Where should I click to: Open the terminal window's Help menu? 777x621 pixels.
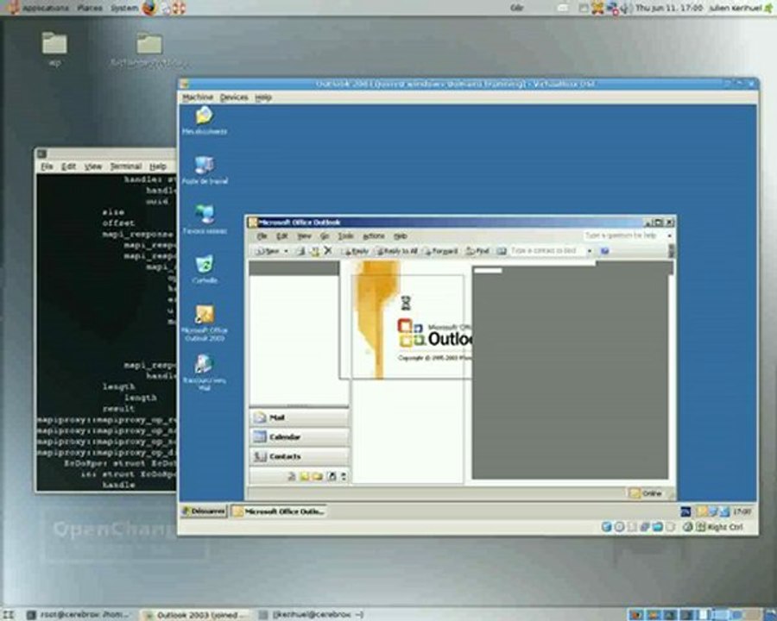158,166
